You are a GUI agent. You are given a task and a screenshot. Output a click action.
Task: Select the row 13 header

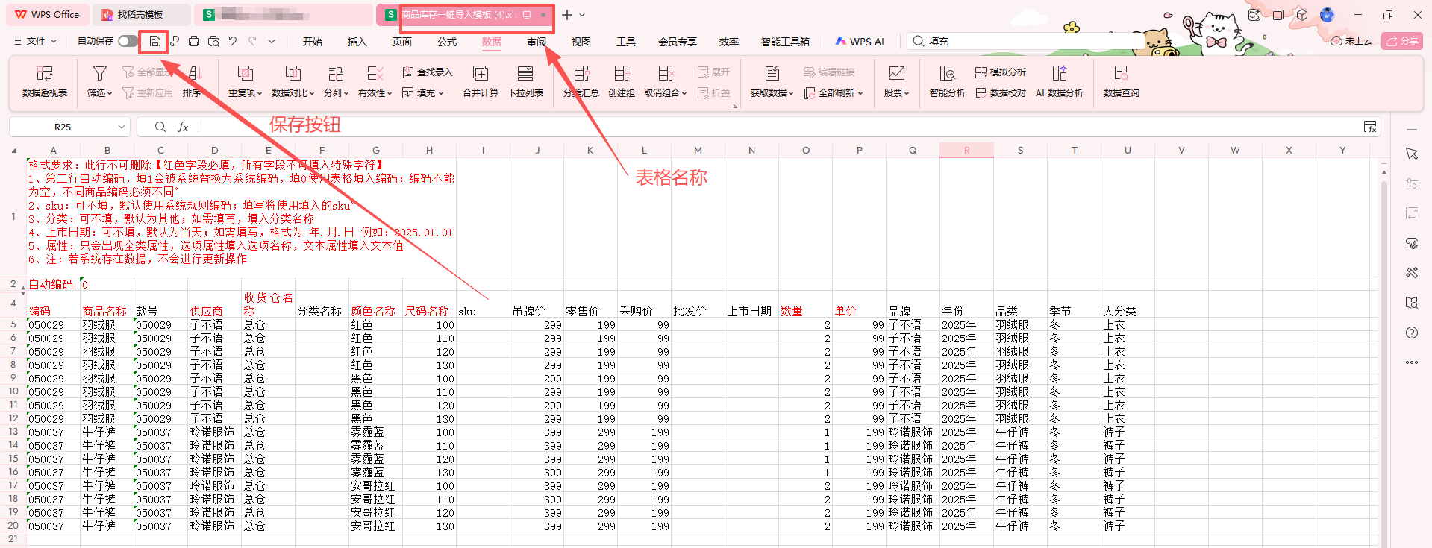(13, 432)
